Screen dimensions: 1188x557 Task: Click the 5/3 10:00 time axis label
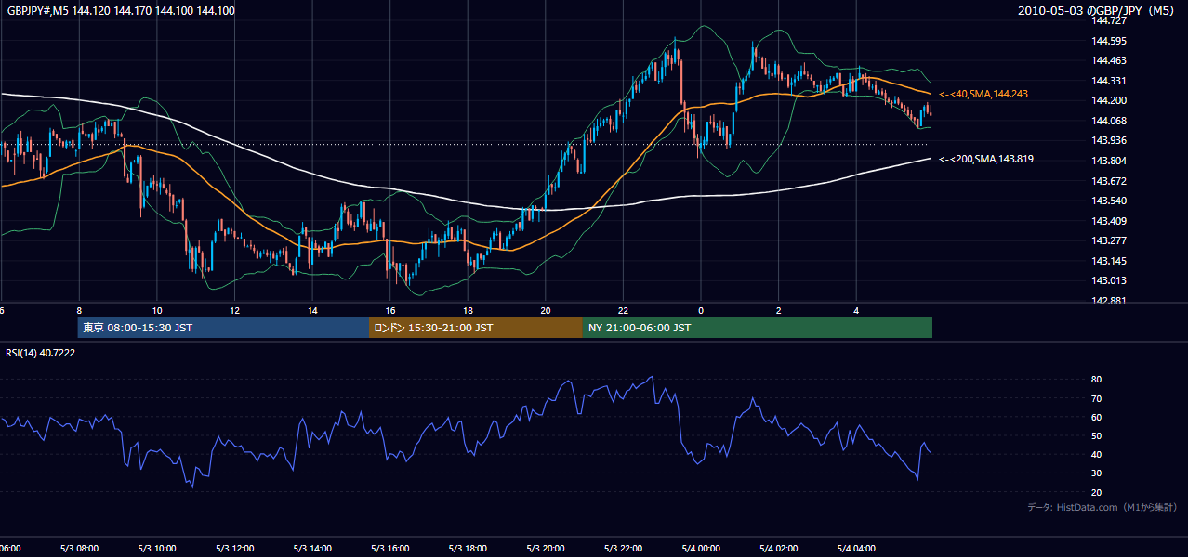(157, 549)
